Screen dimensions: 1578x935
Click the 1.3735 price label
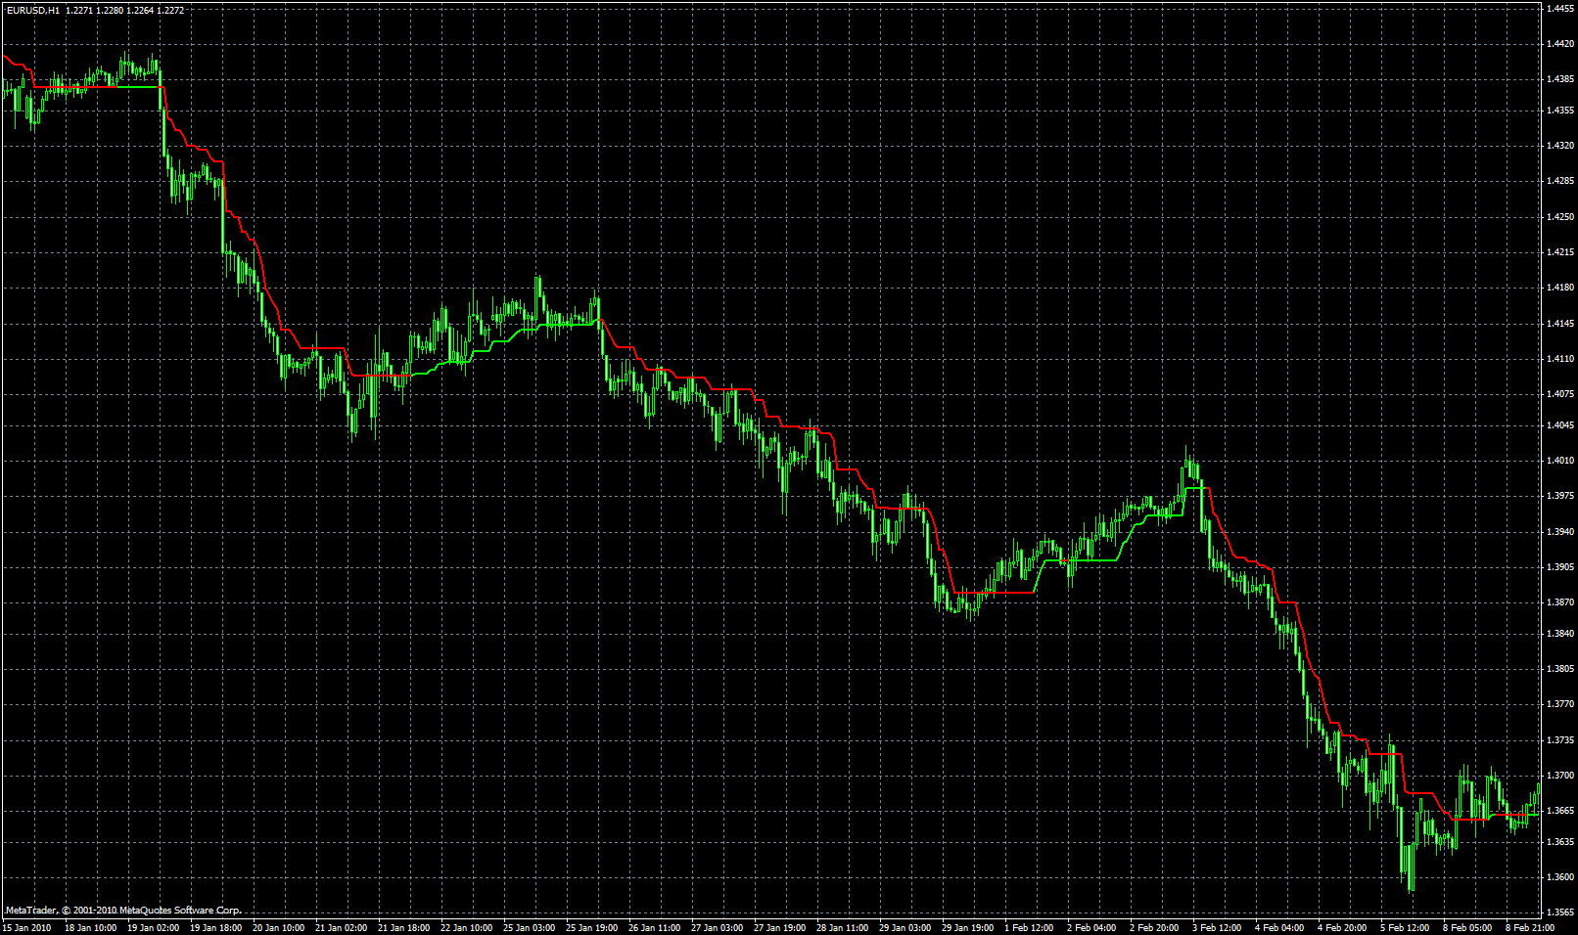(x=1560, y=740)
